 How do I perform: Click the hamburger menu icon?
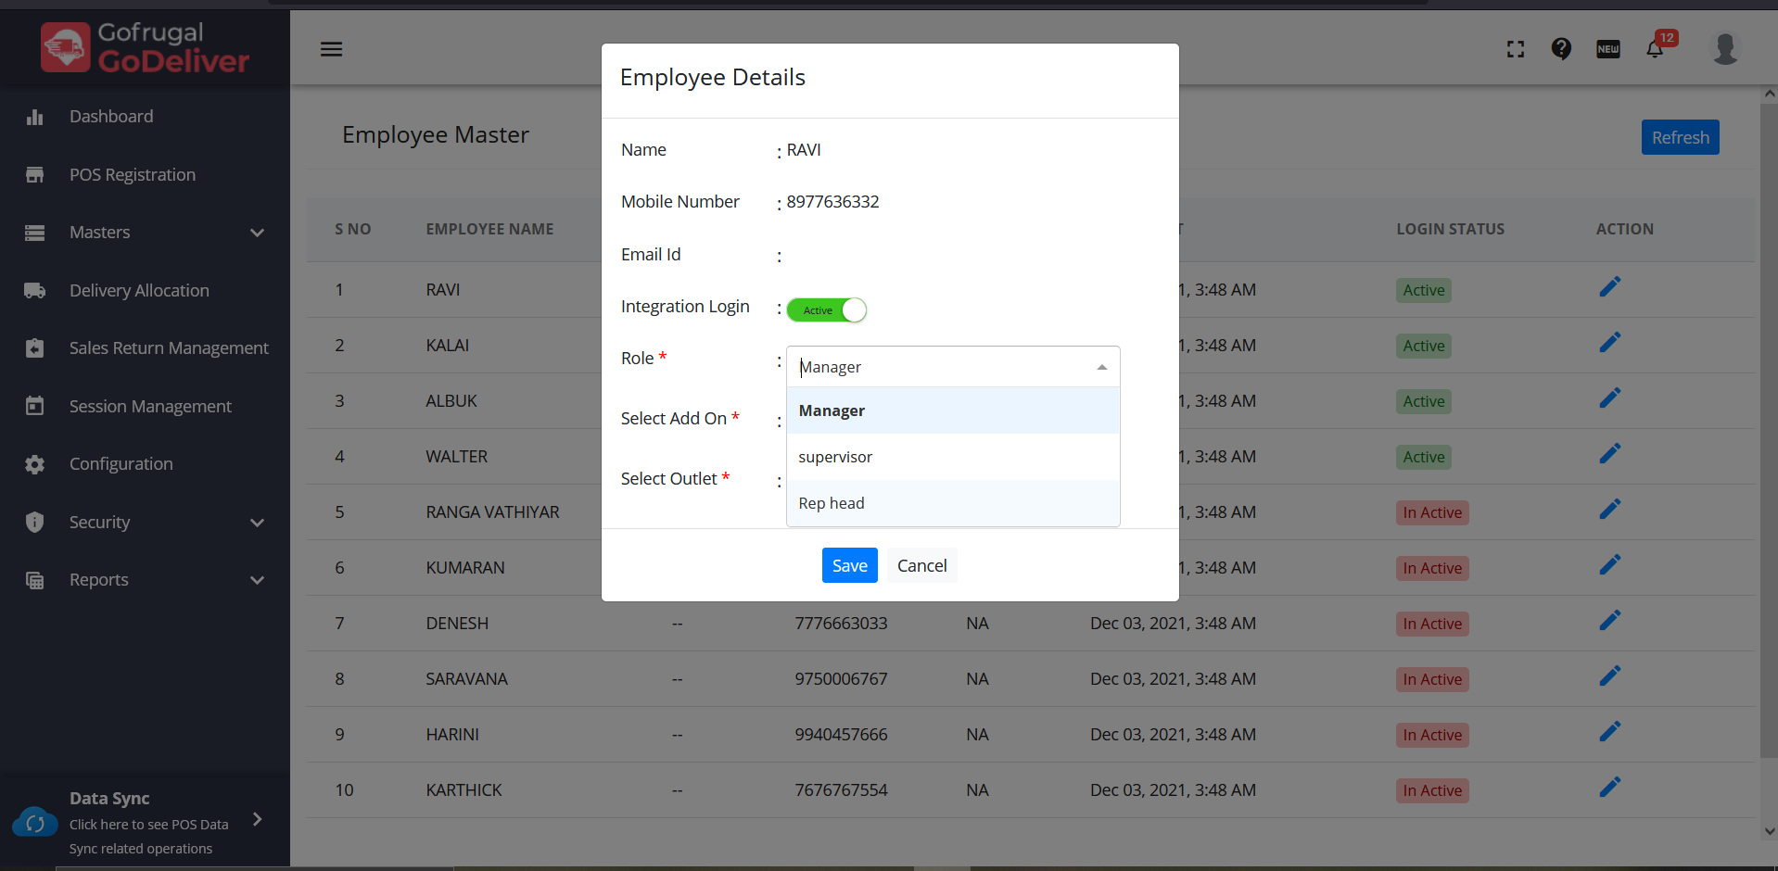click(x=331, y=49)
